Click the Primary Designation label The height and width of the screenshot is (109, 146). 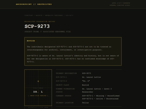[66, 73]
